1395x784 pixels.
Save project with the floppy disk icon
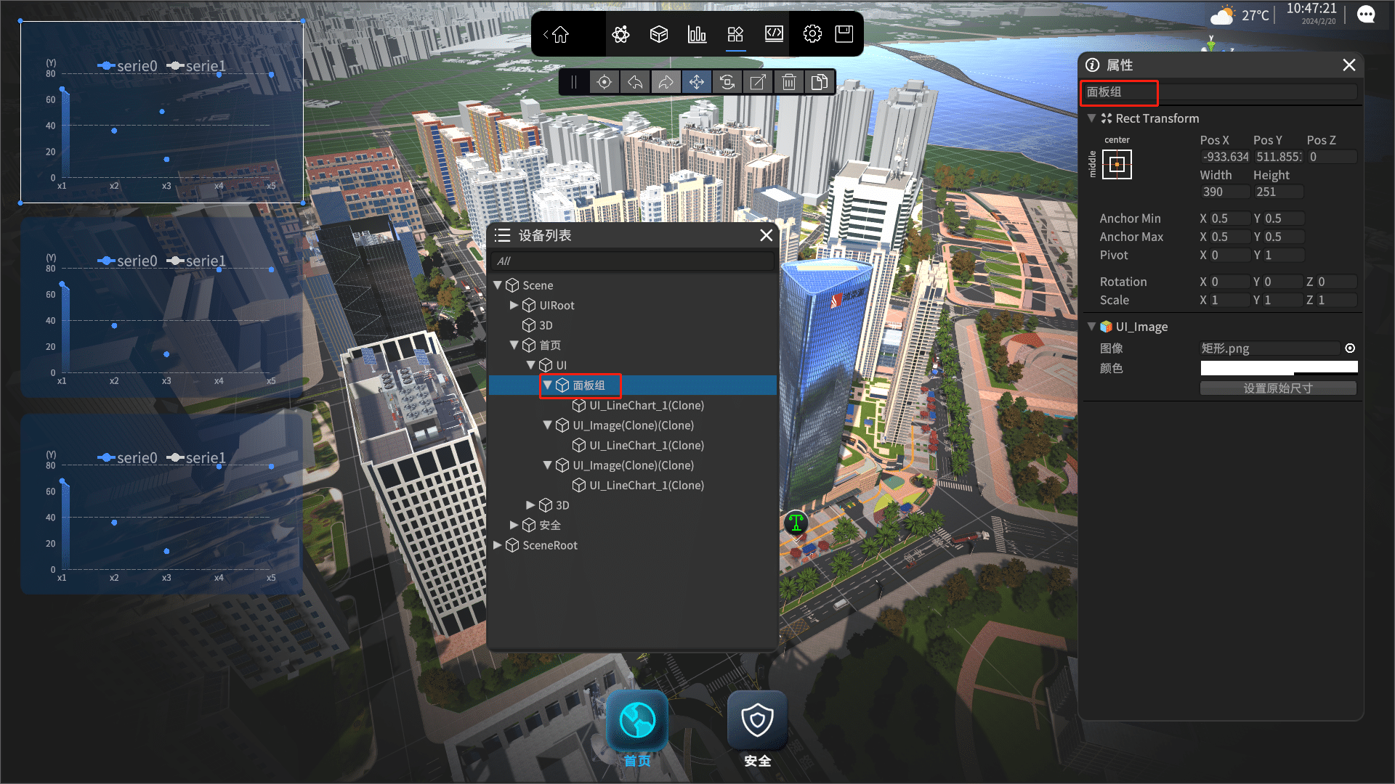pyautogui.click(x=844, y=34)
